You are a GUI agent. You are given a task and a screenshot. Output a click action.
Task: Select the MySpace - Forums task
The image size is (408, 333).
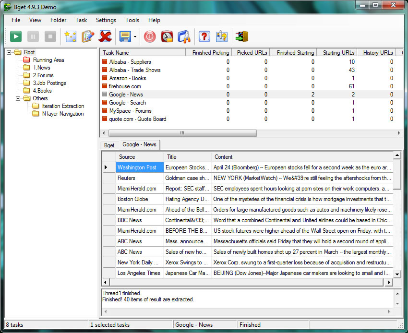coord(130,111)
